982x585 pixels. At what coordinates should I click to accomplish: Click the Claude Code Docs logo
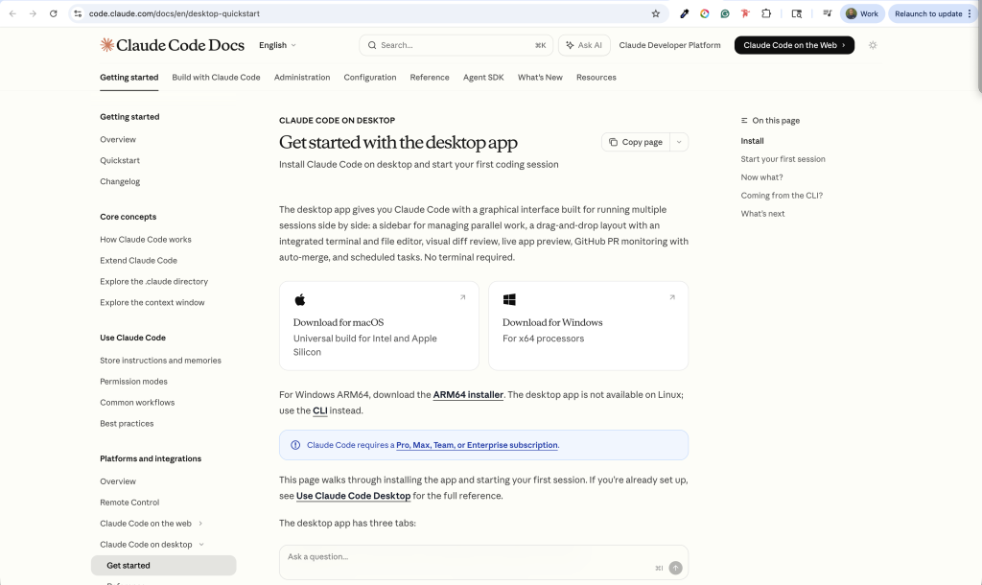173,45
